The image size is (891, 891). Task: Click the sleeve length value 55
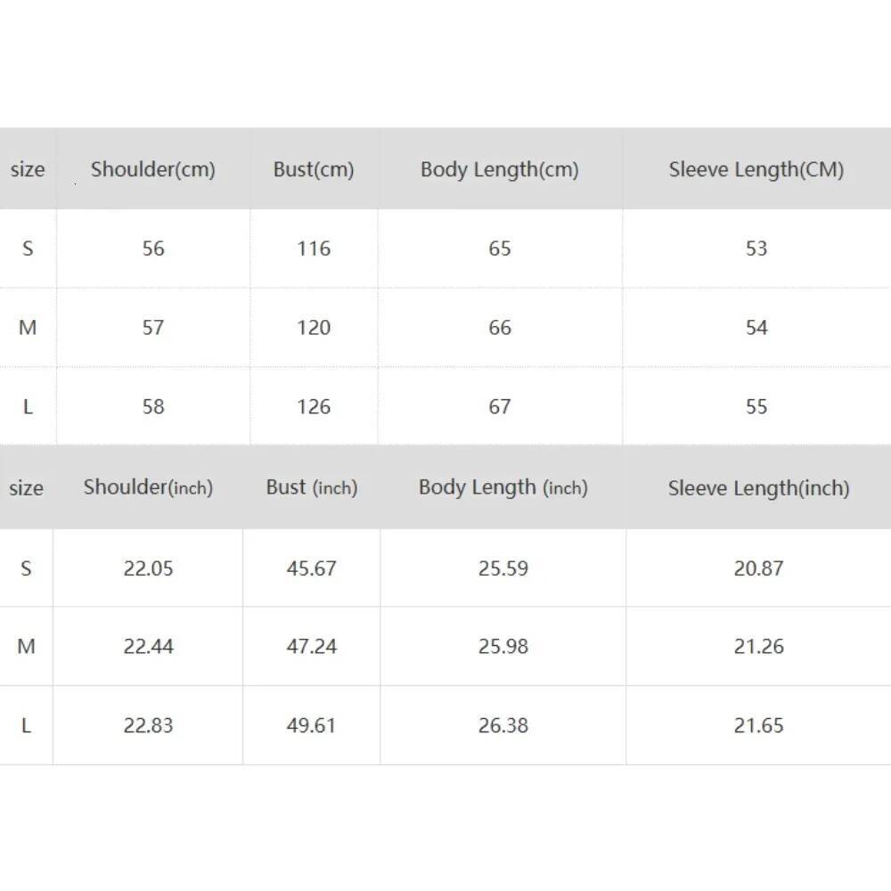[x=756, y=407]
